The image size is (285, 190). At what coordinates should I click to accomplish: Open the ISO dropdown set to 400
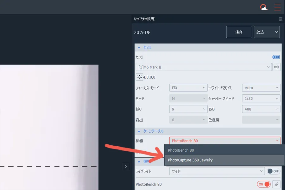261,109
